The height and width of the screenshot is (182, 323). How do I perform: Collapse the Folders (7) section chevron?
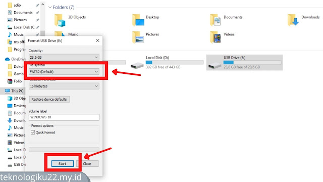[50, 8]
